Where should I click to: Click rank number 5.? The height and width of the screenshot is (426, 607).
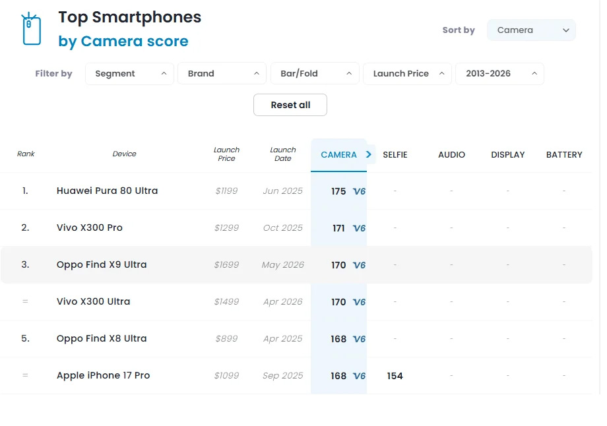[x=25, y=338]
